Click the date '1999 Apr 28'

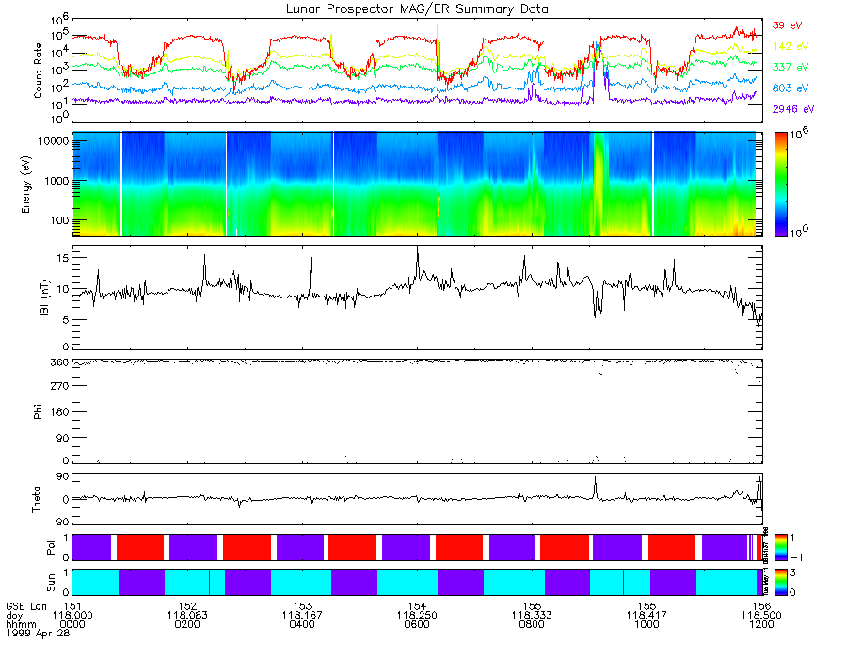point(38,633)
